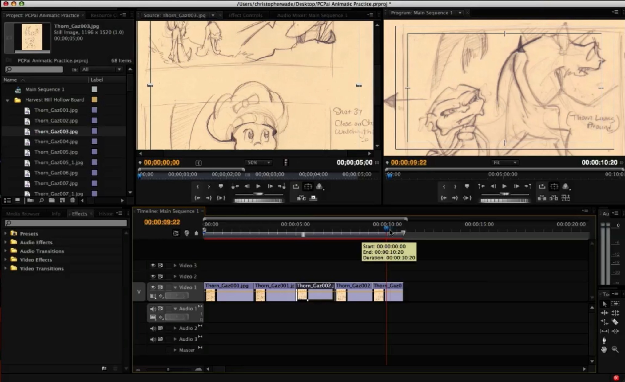Activate the Ripple Edit tool

pos(605,313)
